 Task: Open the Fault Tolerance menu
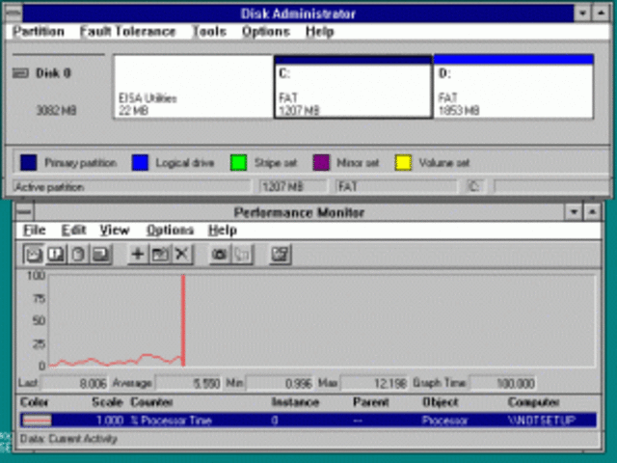pos(127,32)
